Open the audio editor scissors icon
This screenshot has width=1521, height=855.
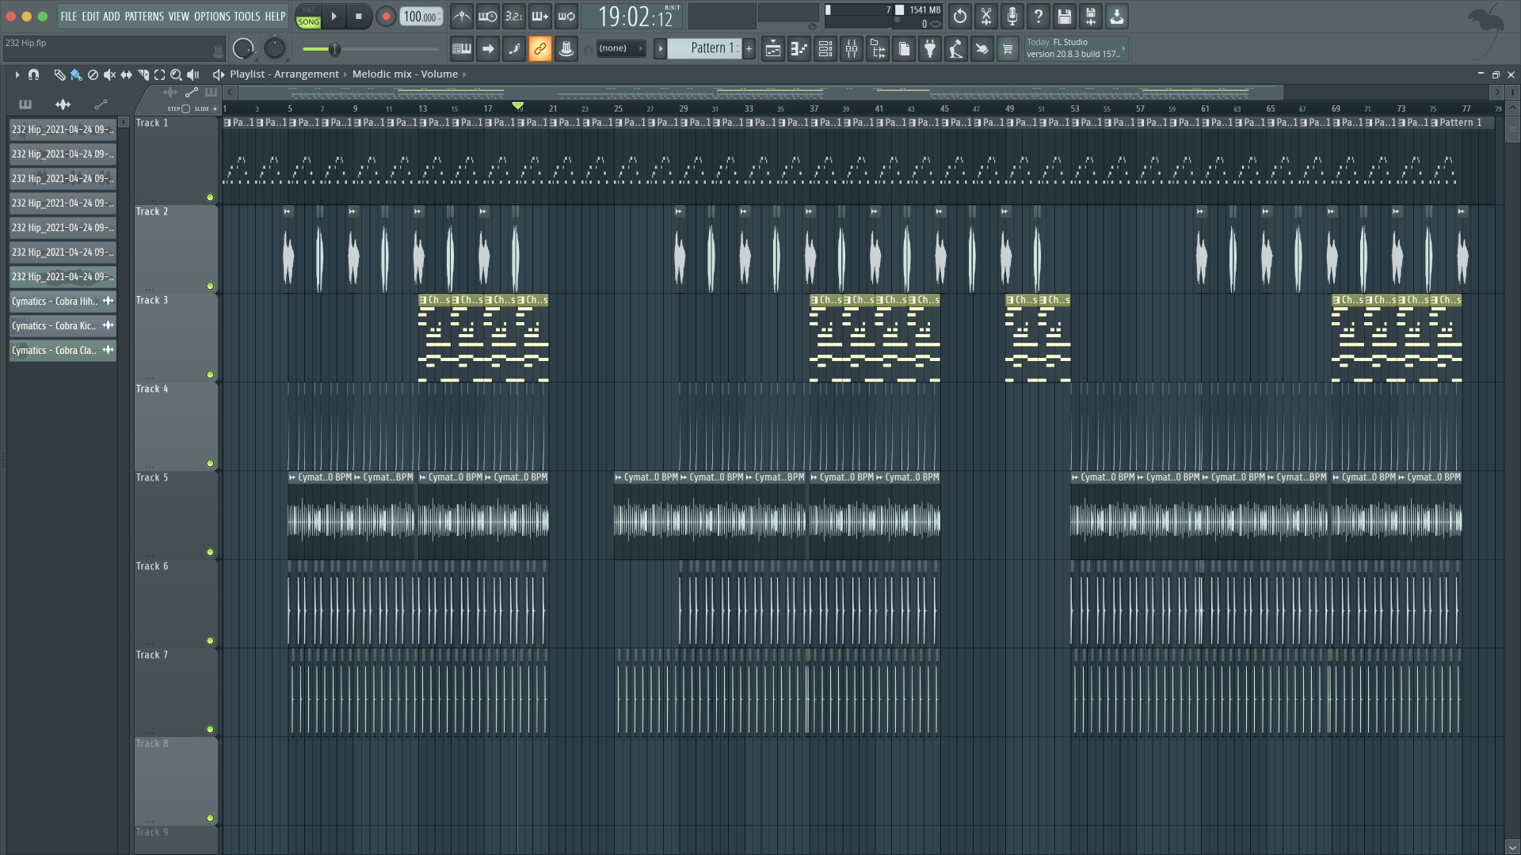(x=986, y=16)
